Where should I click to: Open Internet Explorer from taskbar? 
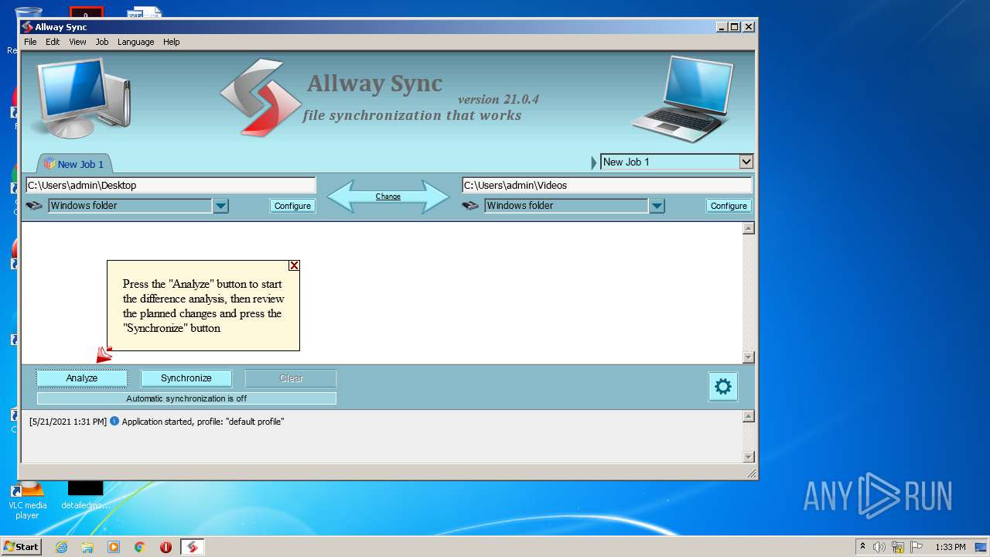(x=61, y=547)
